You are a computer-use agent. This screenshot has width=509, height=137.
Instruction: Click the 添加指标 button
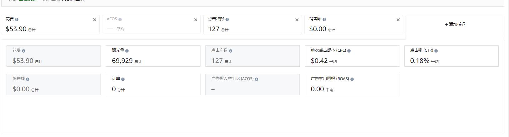tap(455, 24)
